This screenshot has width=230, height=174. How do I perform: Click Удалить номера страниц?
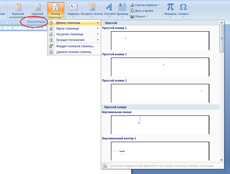click(x=74, y=52)
